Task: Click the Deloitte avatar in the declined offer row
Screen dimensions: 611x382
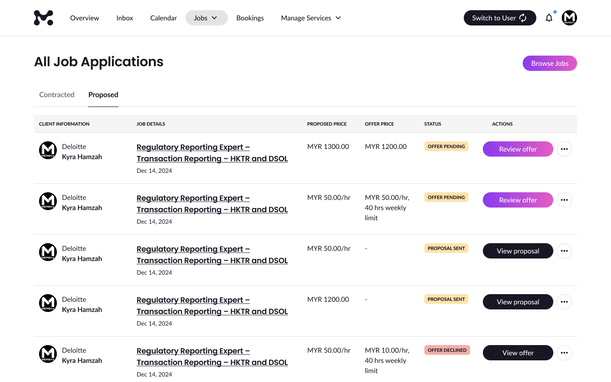Action: click(48, 354)
